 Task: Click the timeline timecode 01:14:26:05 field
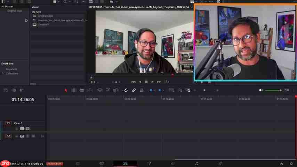point(23,100)
